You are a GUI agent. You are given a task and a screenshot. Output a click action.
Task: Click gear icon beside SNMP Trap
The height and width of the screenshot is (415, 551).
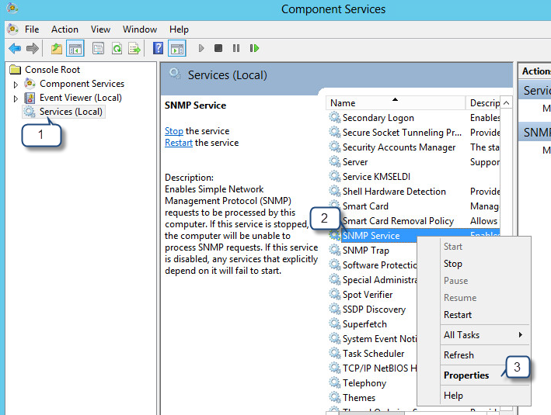click(334, 250)
